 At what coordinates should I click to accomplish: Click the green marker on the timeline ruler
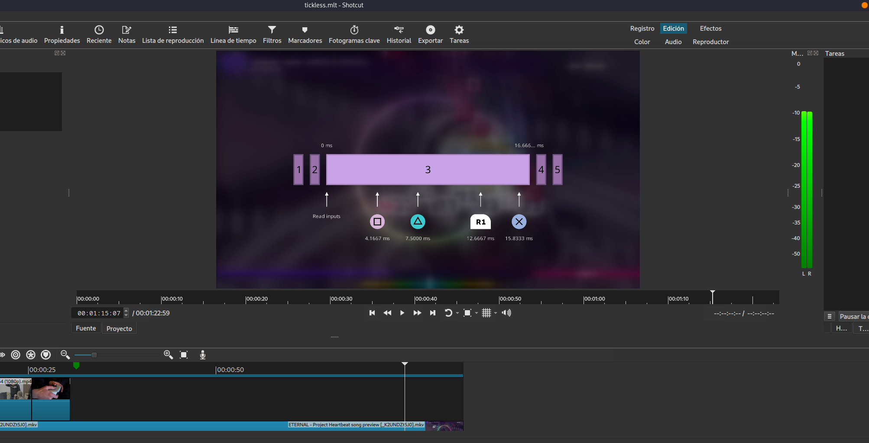coord(76,366)
